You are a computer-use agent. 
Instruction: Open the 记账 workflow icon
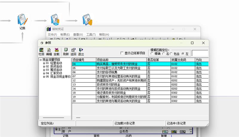point(22,21)
